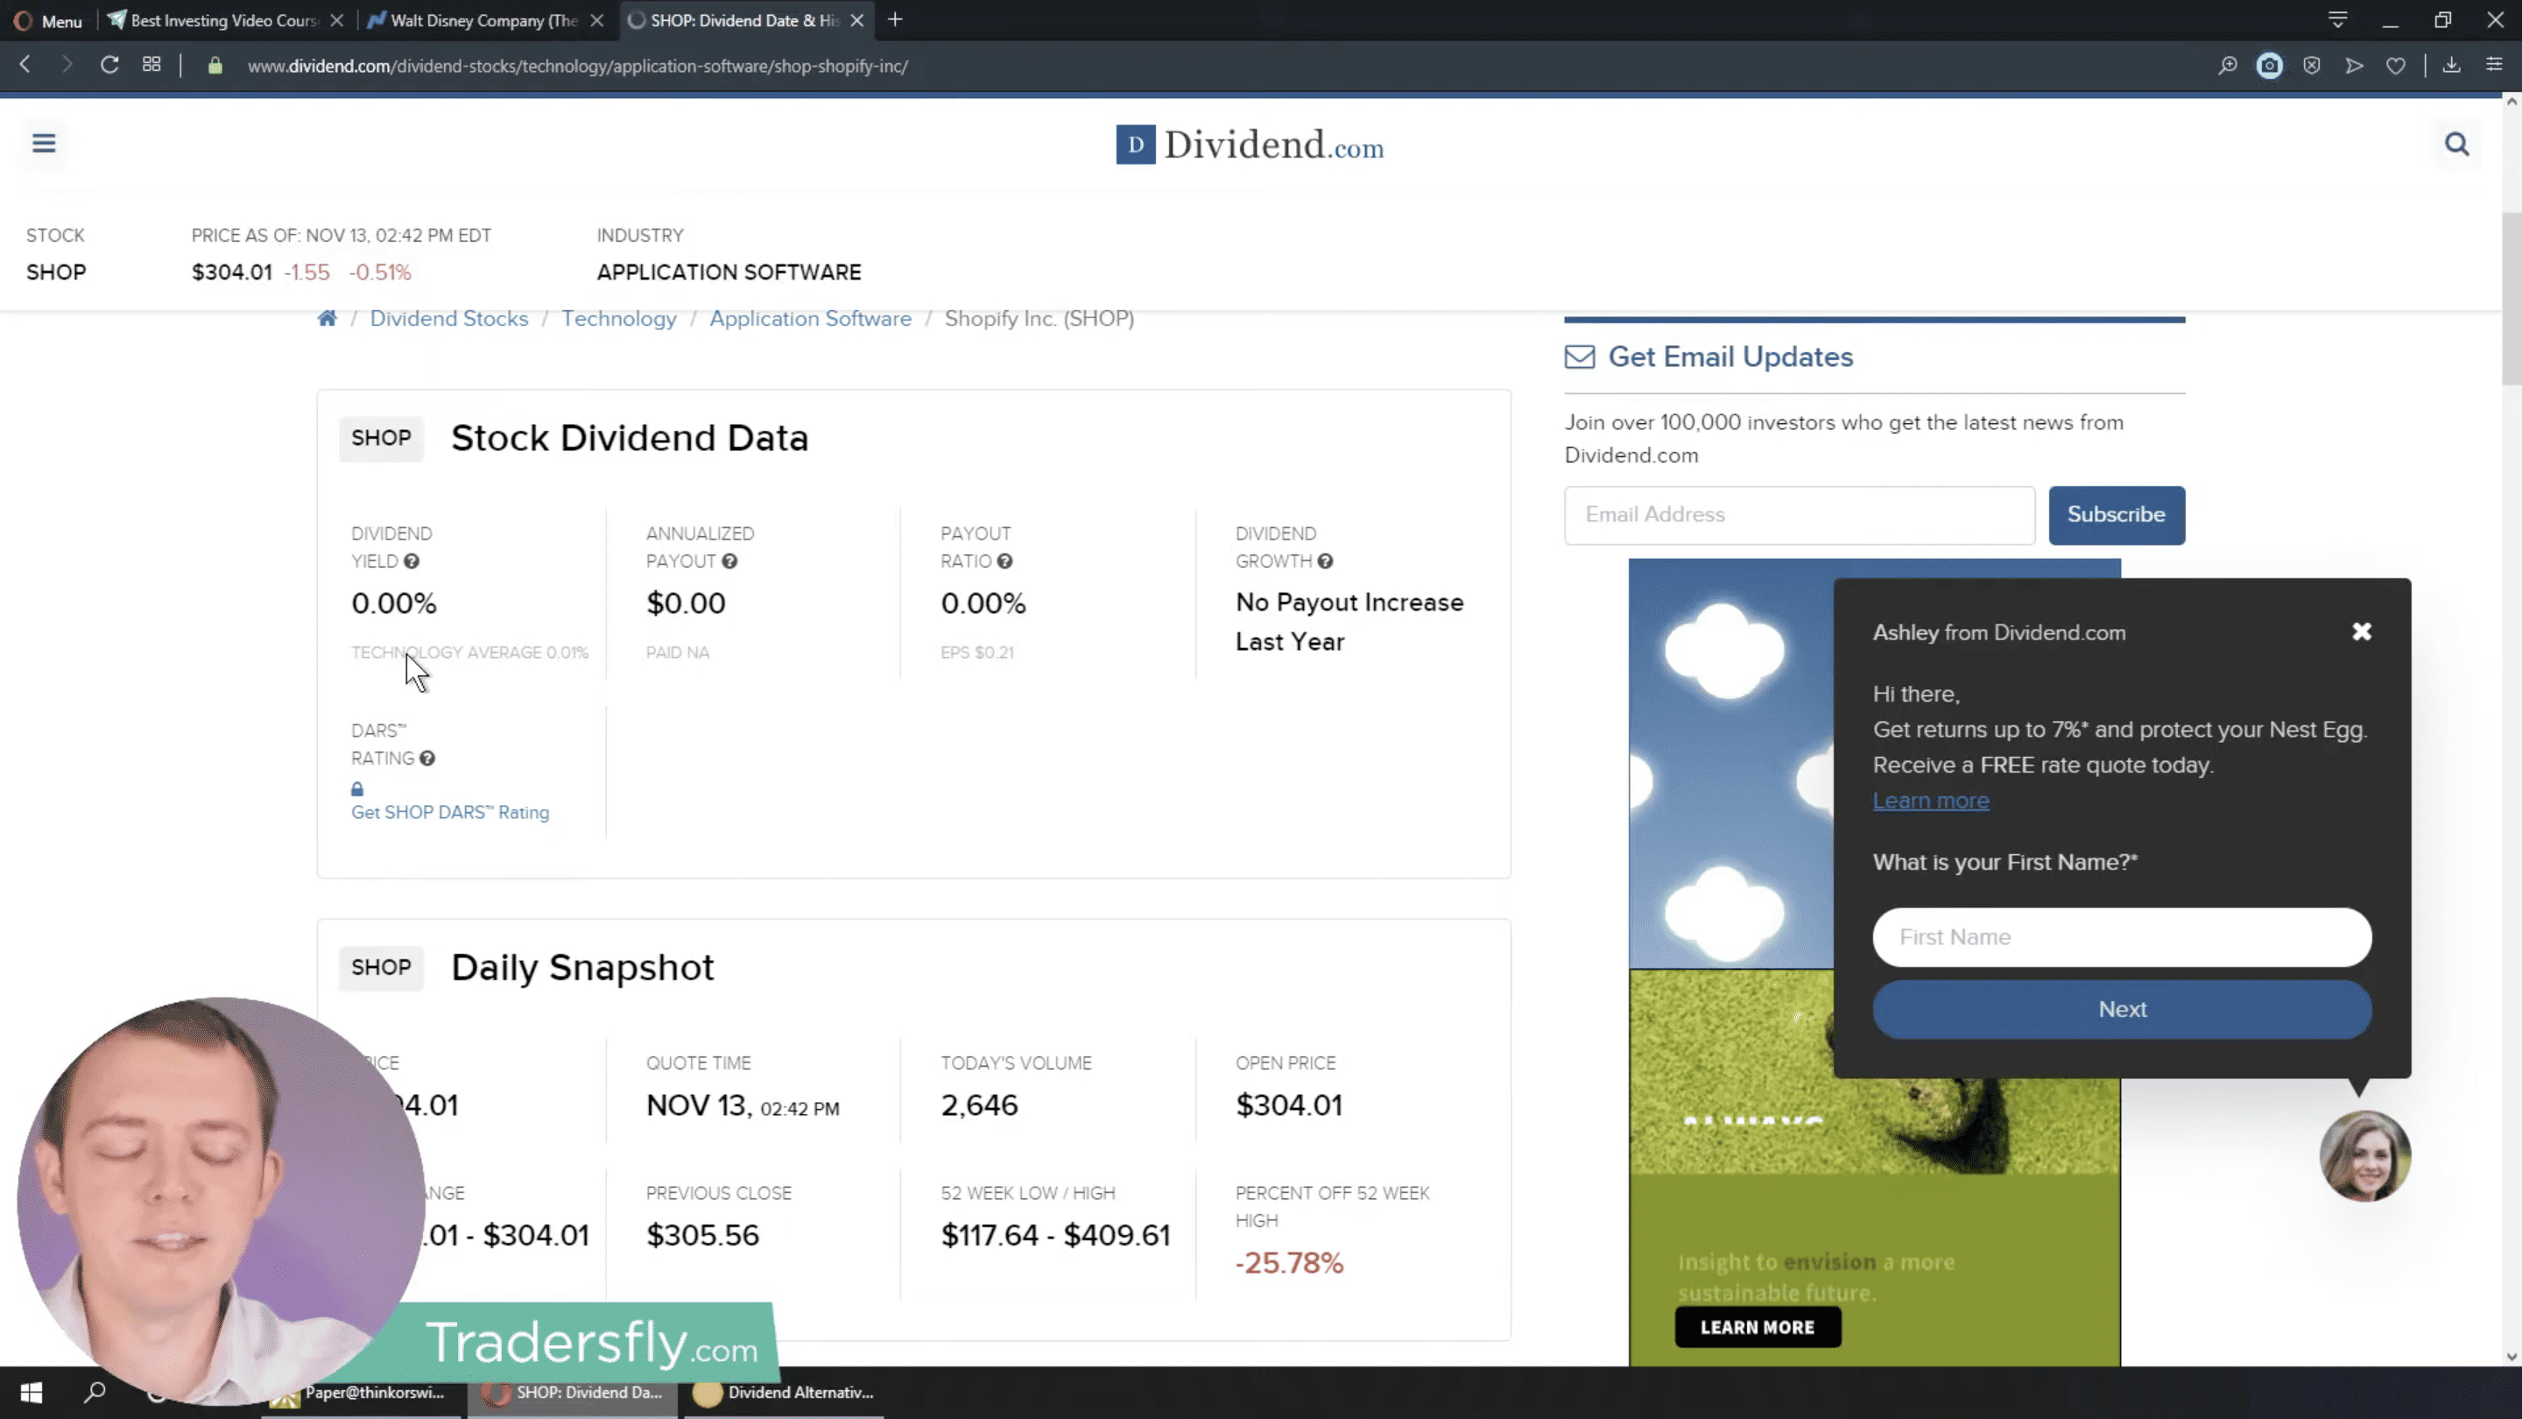Click LEARN MORE on the advertisement
Screen dimensions: 2522x1419
click(1758, 1328)
